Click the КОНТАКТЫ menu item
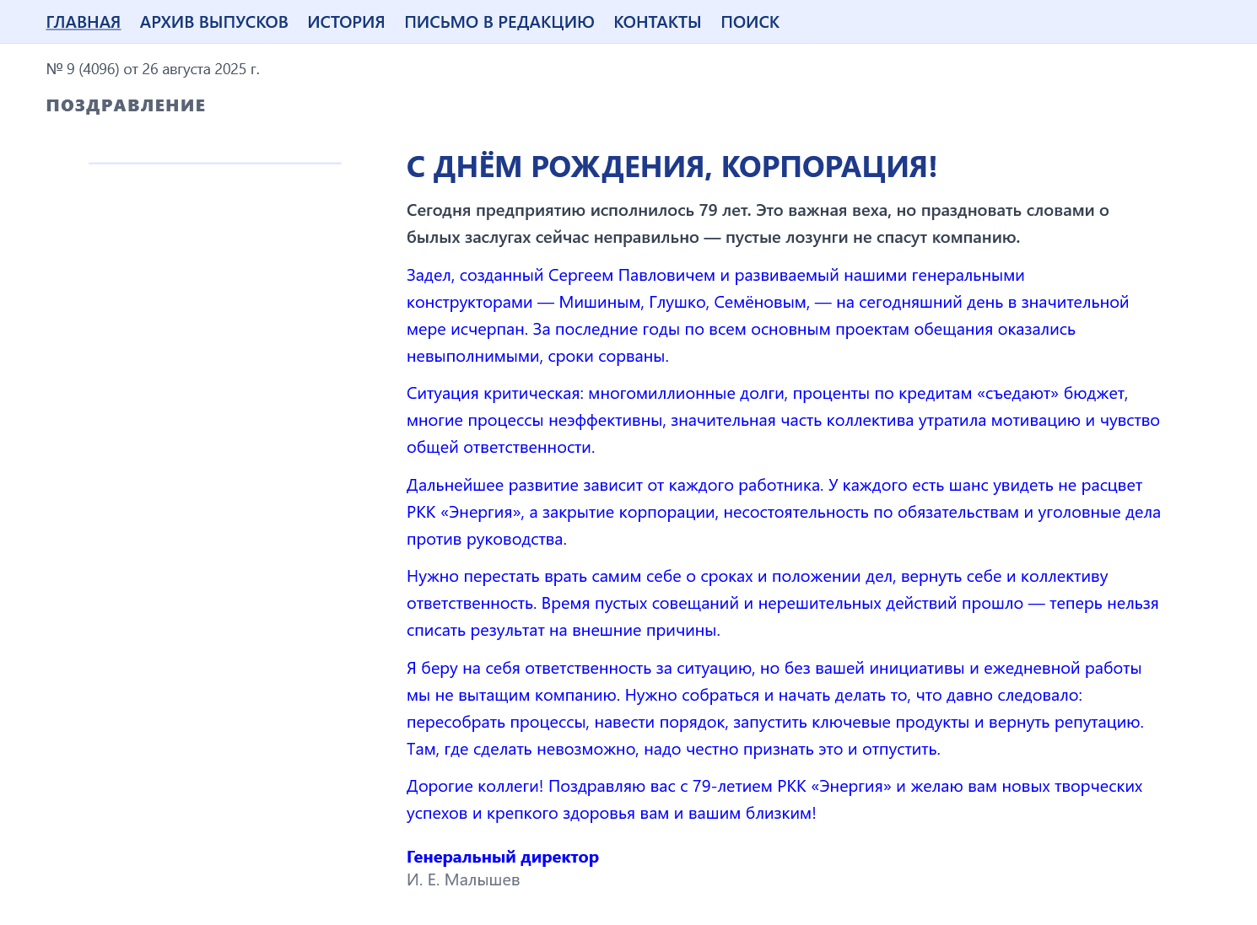Image resolution: width=1257 pixels, height=925 pixels. [x=657, y=22]
